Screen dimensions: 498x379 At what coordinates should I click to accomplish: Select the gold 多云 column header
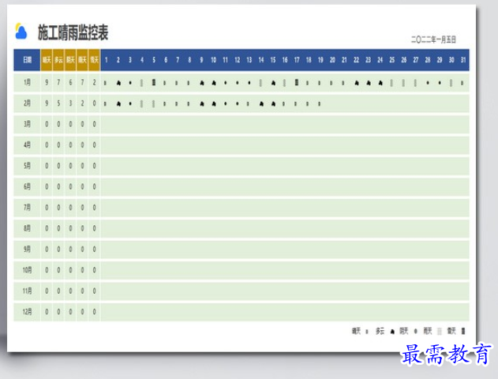point(58,60)
